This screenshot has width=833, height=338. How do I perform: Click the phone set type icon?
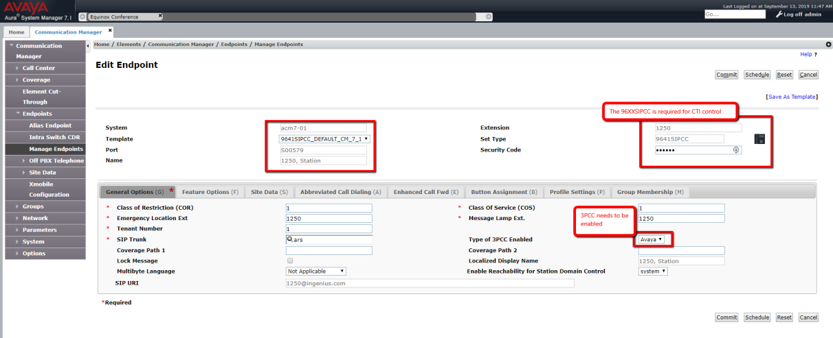click(759, 139)
